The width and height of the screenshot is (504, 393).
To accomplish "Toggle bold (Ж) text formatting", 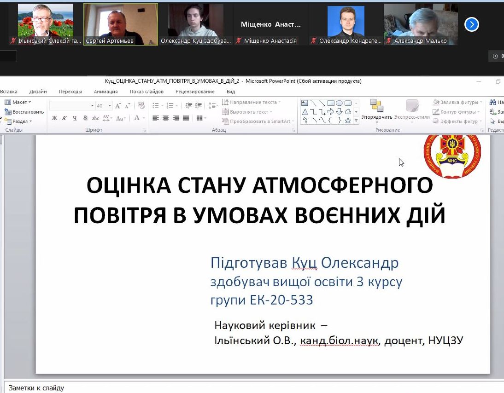I will [54, 118].
